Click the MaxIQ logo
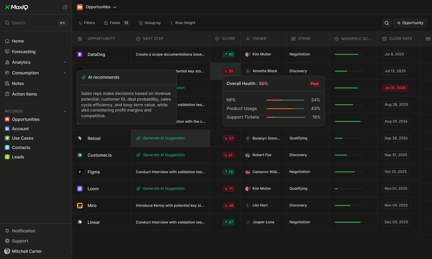 (x=16, y=7)
